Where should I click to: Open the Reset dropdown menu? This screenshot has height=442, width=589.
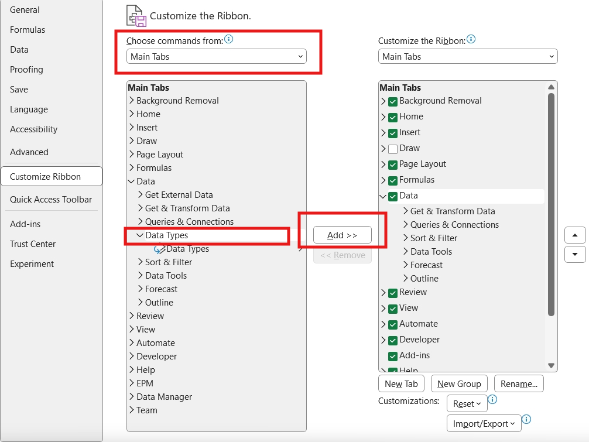point(467,403)
